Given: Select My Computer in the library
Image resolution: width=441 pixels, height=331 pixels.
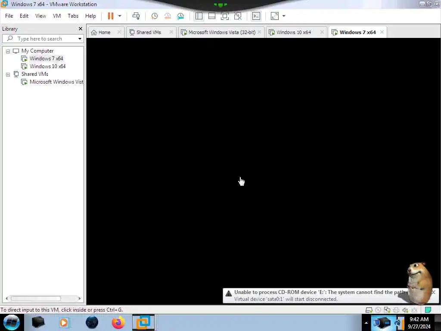Looking at the screenshot, I should (x=37, y=51).
